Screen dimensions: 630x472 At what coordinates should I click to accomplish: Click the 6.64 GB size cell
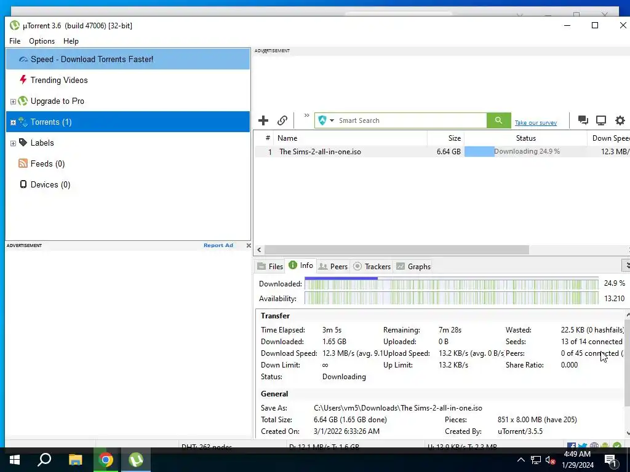pyautogui.click(x=449, y=152)
